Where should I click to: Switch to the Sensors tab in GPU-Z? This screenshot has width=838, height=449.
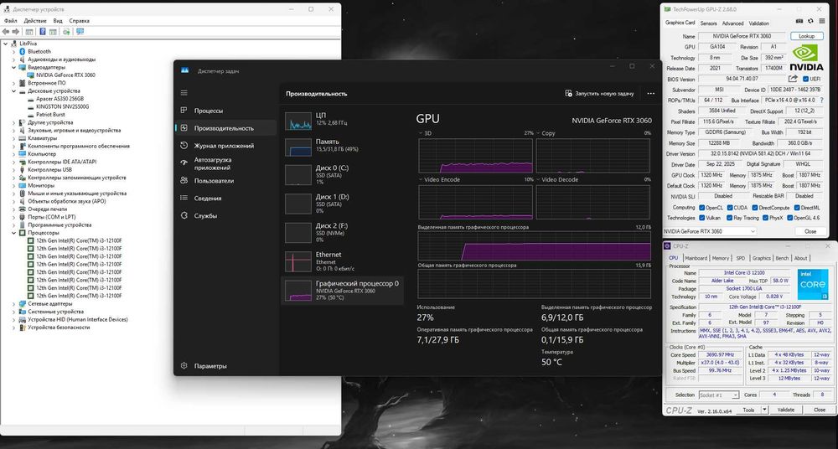(709, 23)
